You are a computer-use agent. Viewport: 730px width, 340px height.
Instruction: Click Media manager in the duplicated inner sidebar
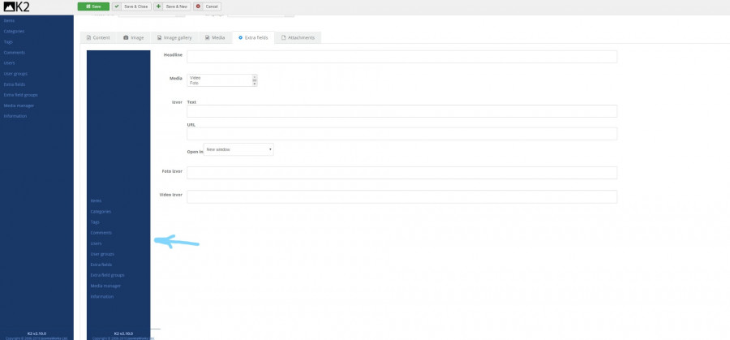105,286
